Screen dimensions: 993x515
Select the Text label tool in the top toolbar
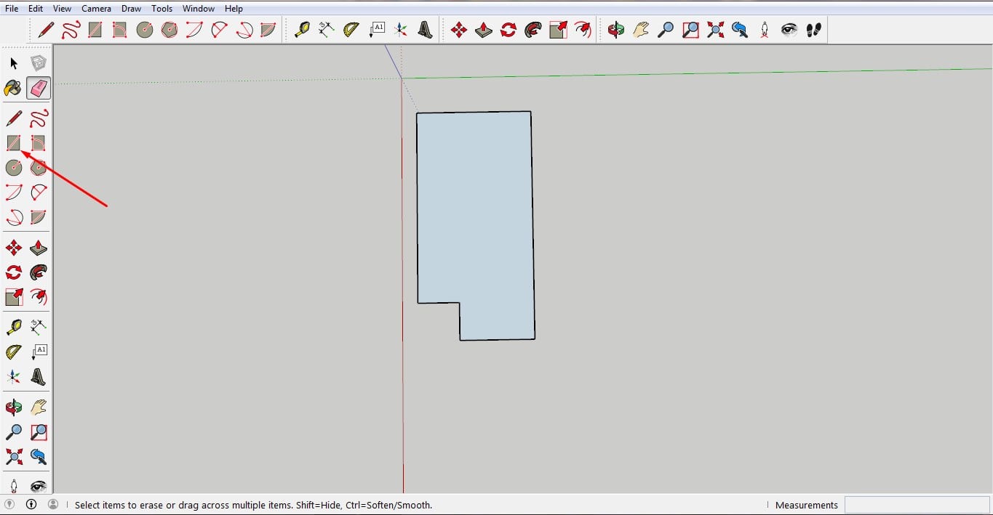tap(376, 30)
